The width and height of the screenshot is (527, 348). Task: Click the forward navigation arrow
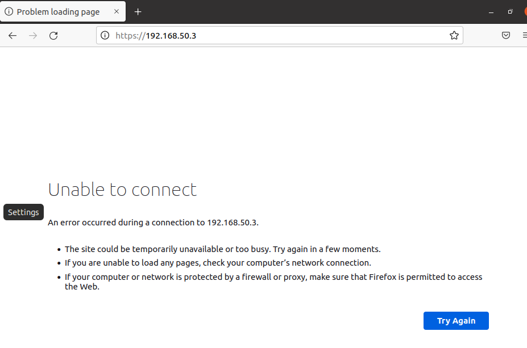[x=33, y=36]
